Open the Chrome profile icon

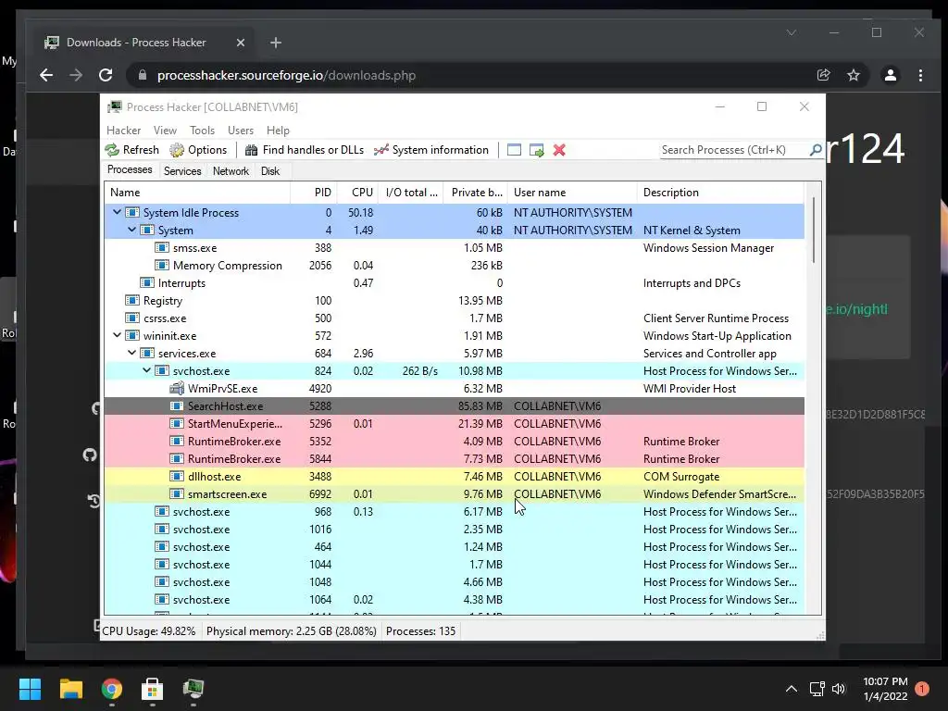890,75
